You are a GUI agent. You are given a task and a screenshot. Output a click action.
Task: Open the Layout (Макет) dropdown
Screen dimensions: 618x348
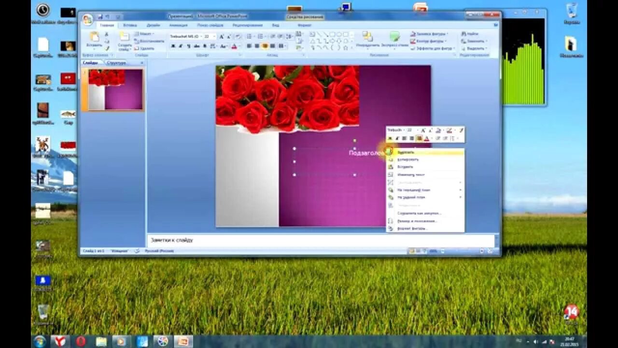click(144, 34)
